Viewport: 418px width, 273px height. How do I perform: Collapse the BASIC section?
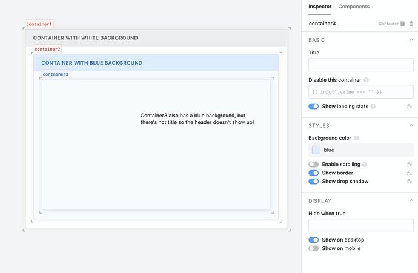tap(411, 40)
